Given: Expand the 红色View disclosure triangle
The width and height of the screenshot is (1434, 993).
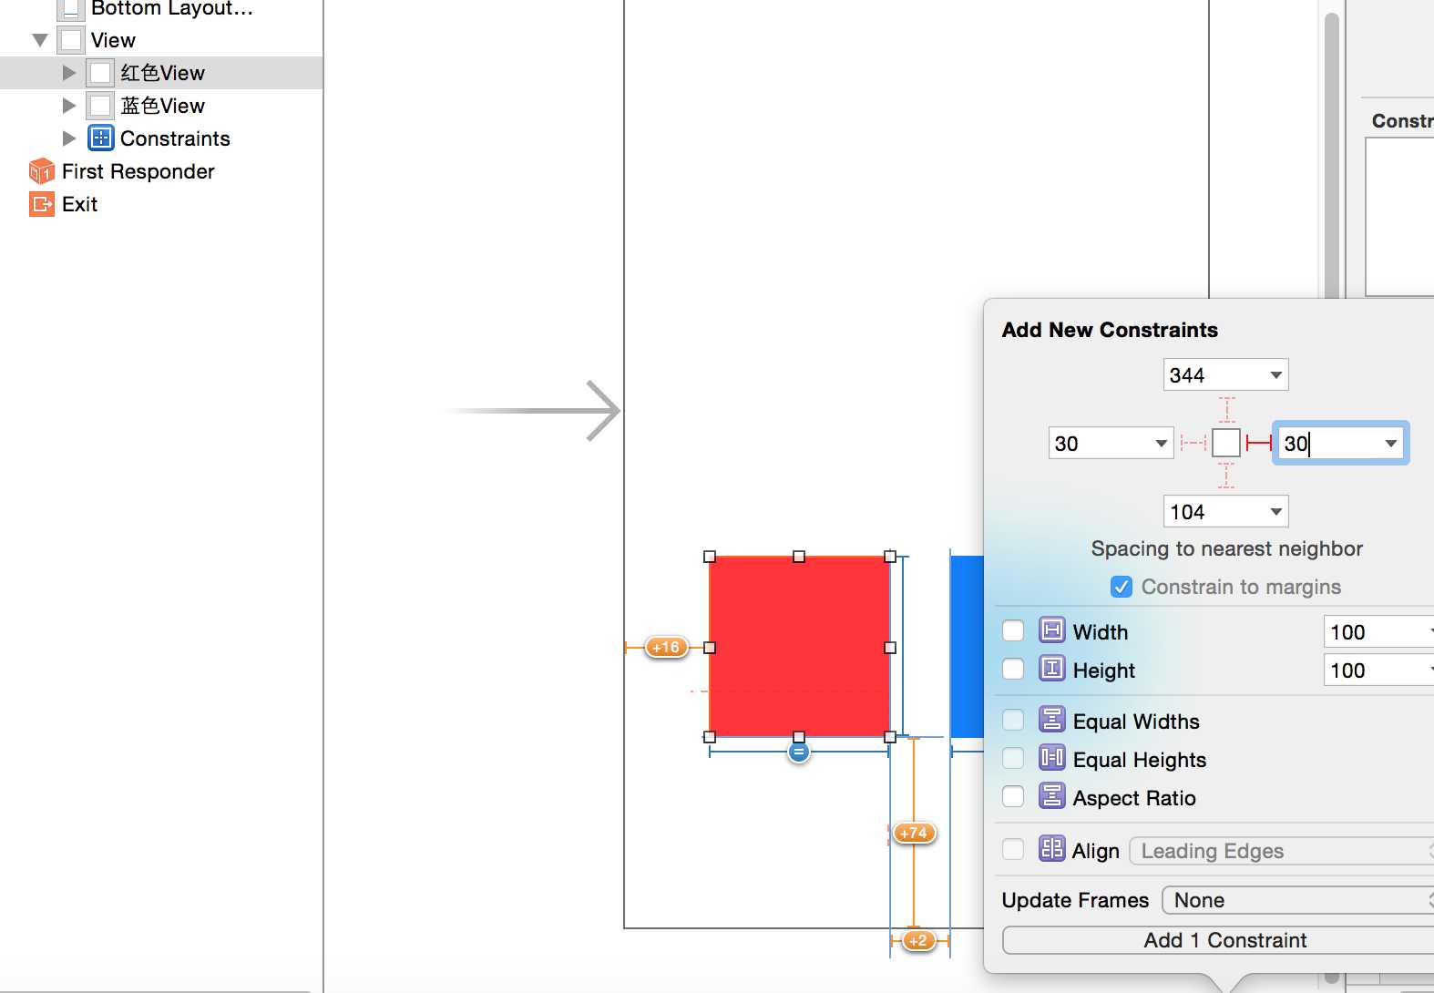Looking at the screenshot, I should [69, 73].
